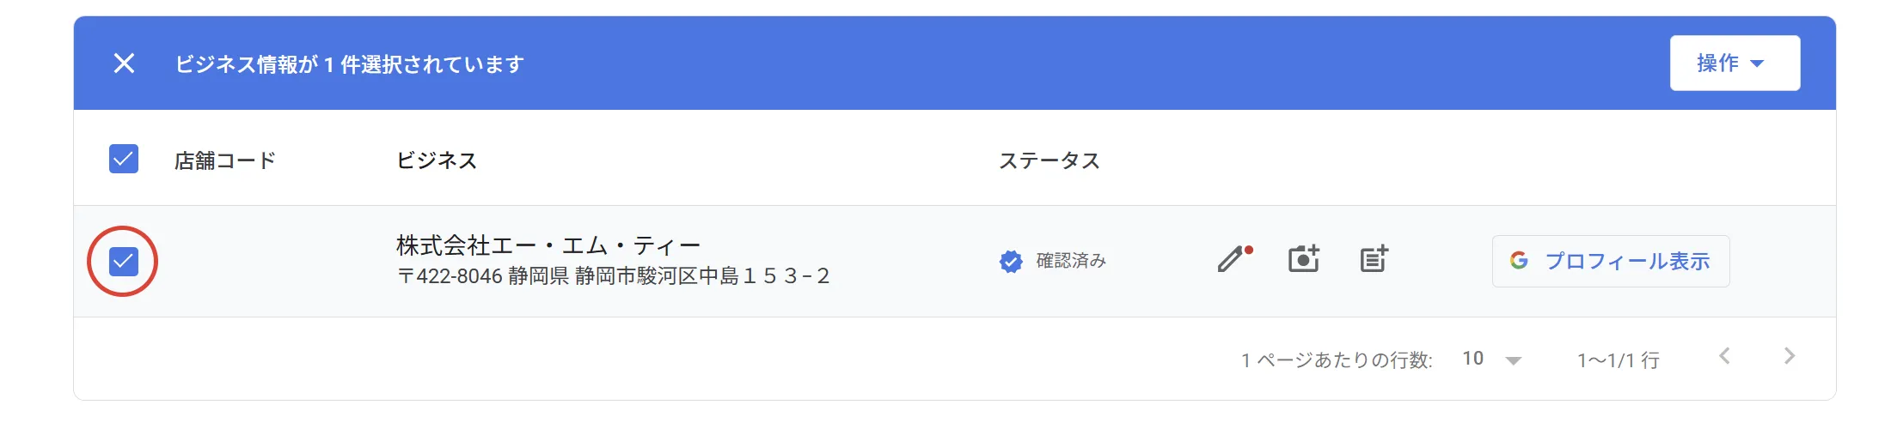
Task: Click the ステータス column header
Action: coord(1049,160)
